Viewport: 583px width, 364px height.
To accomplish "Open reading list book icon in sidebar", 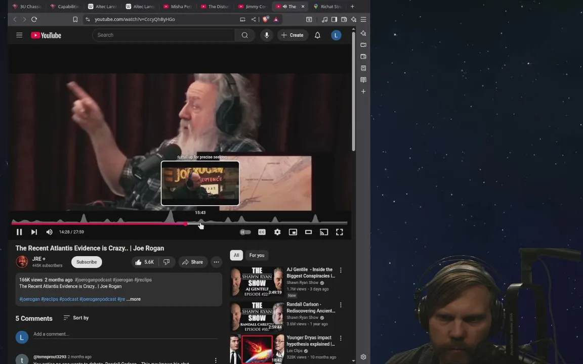I will coord(363,80).
